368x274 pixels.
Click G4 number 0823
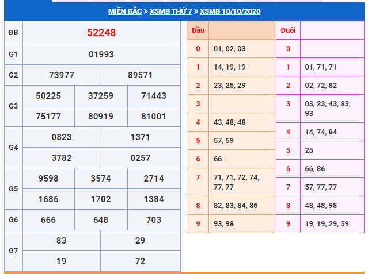point(62,137)
